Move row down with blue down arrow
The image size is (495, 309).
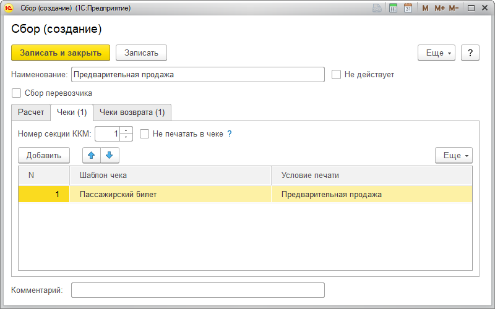coord(110,155)
